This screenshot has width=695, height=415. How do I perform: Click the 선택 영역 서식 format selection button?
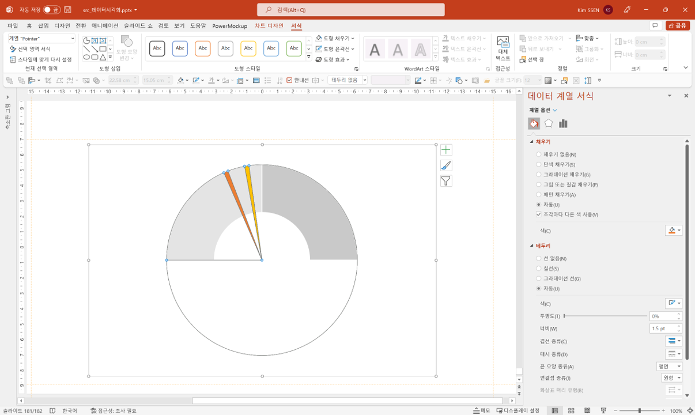point(30,49)
